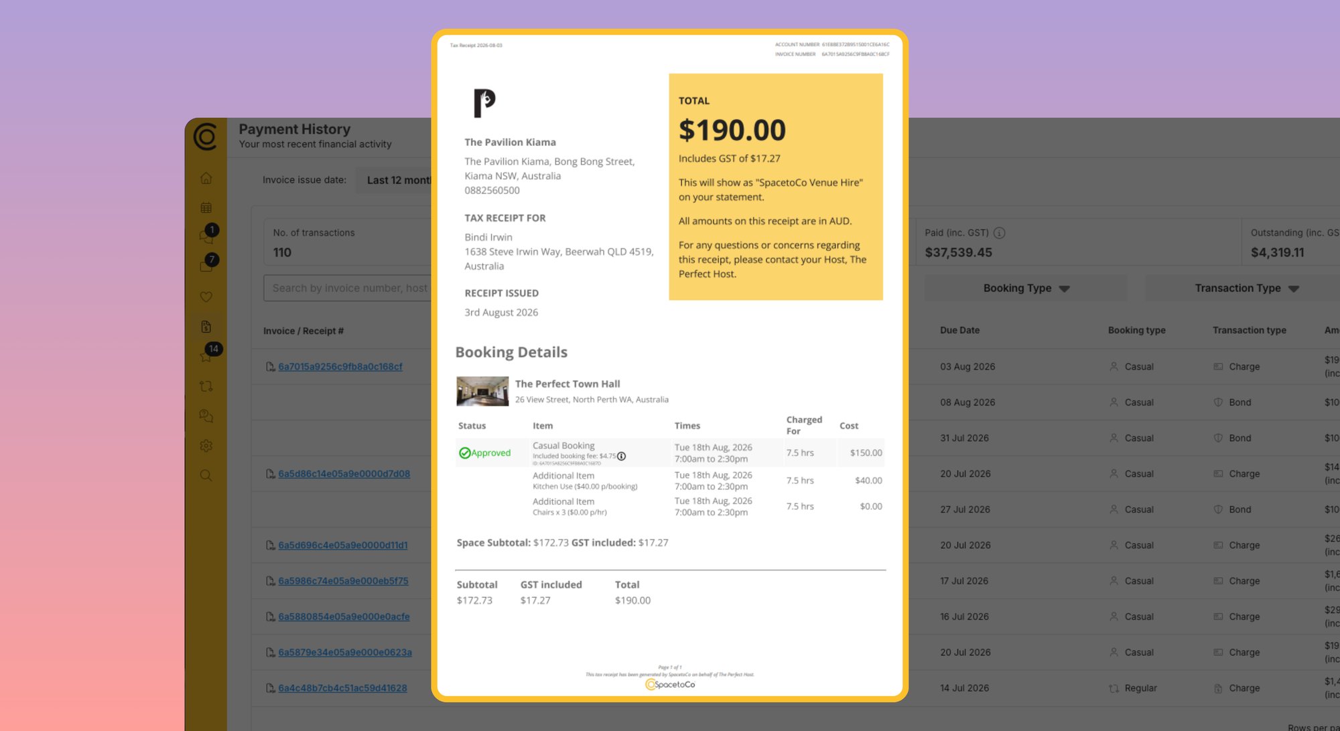Image resolution: width=1340 pixels, height=731 pixels.
Task: Click the Paid total $37,539.45 value
Action: [958, 253]
